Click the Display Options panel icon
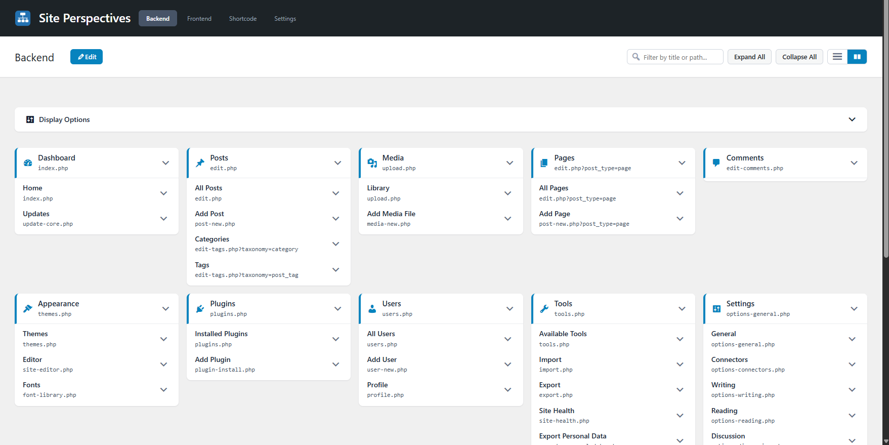The width and height of the screenshot is (889, 445). (x=30, y=119)
